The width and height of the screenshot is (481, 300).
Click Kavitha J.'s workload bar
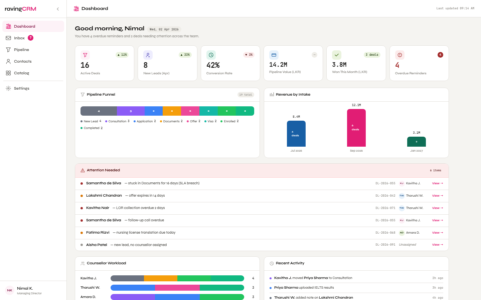[x=177, y=278]
